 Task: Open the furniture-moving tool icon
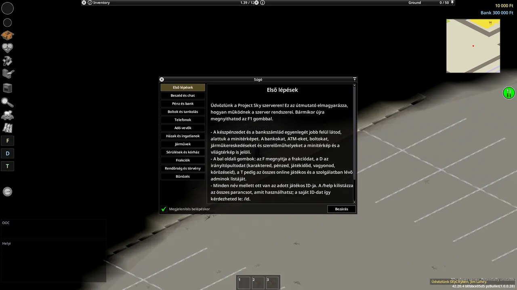coord(8,74)
